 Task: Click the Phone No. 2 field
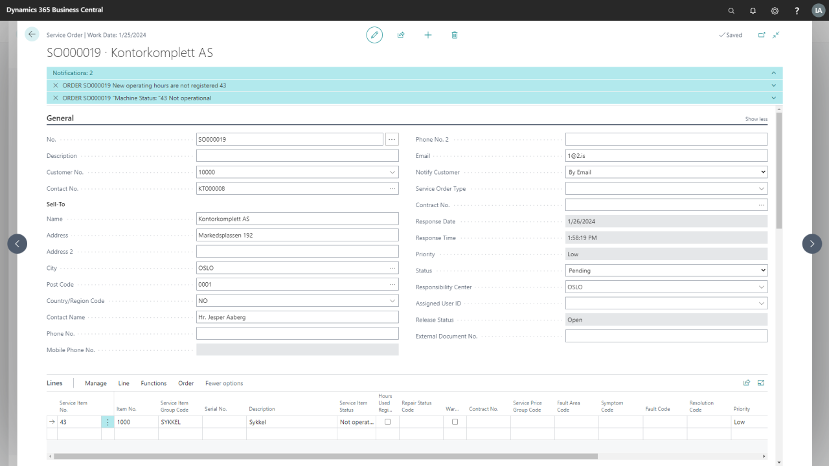[666, 139]
